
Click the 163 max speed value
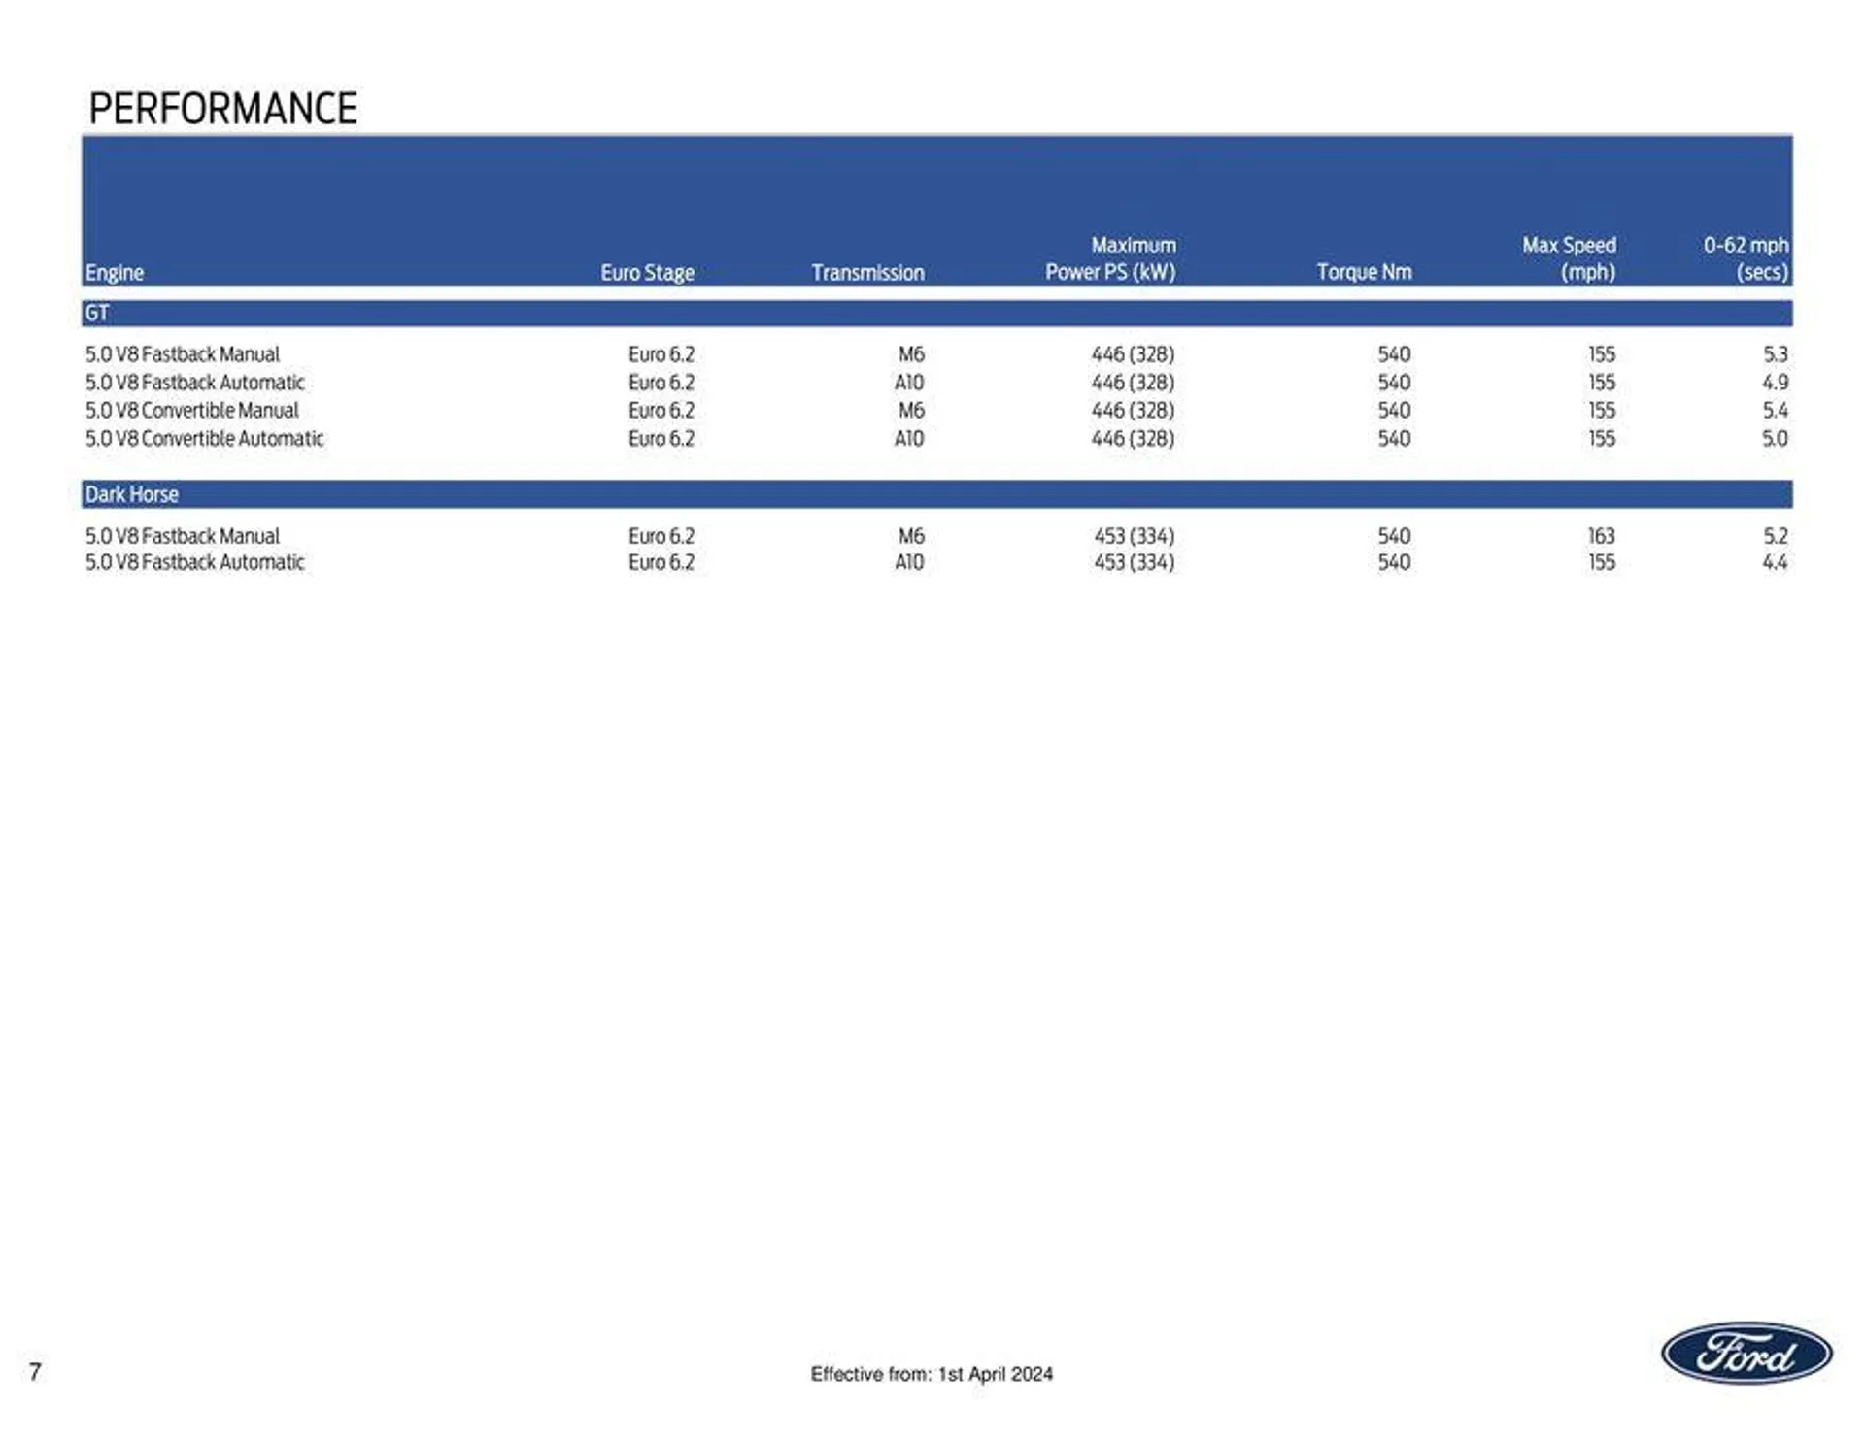coord(1602,536)
